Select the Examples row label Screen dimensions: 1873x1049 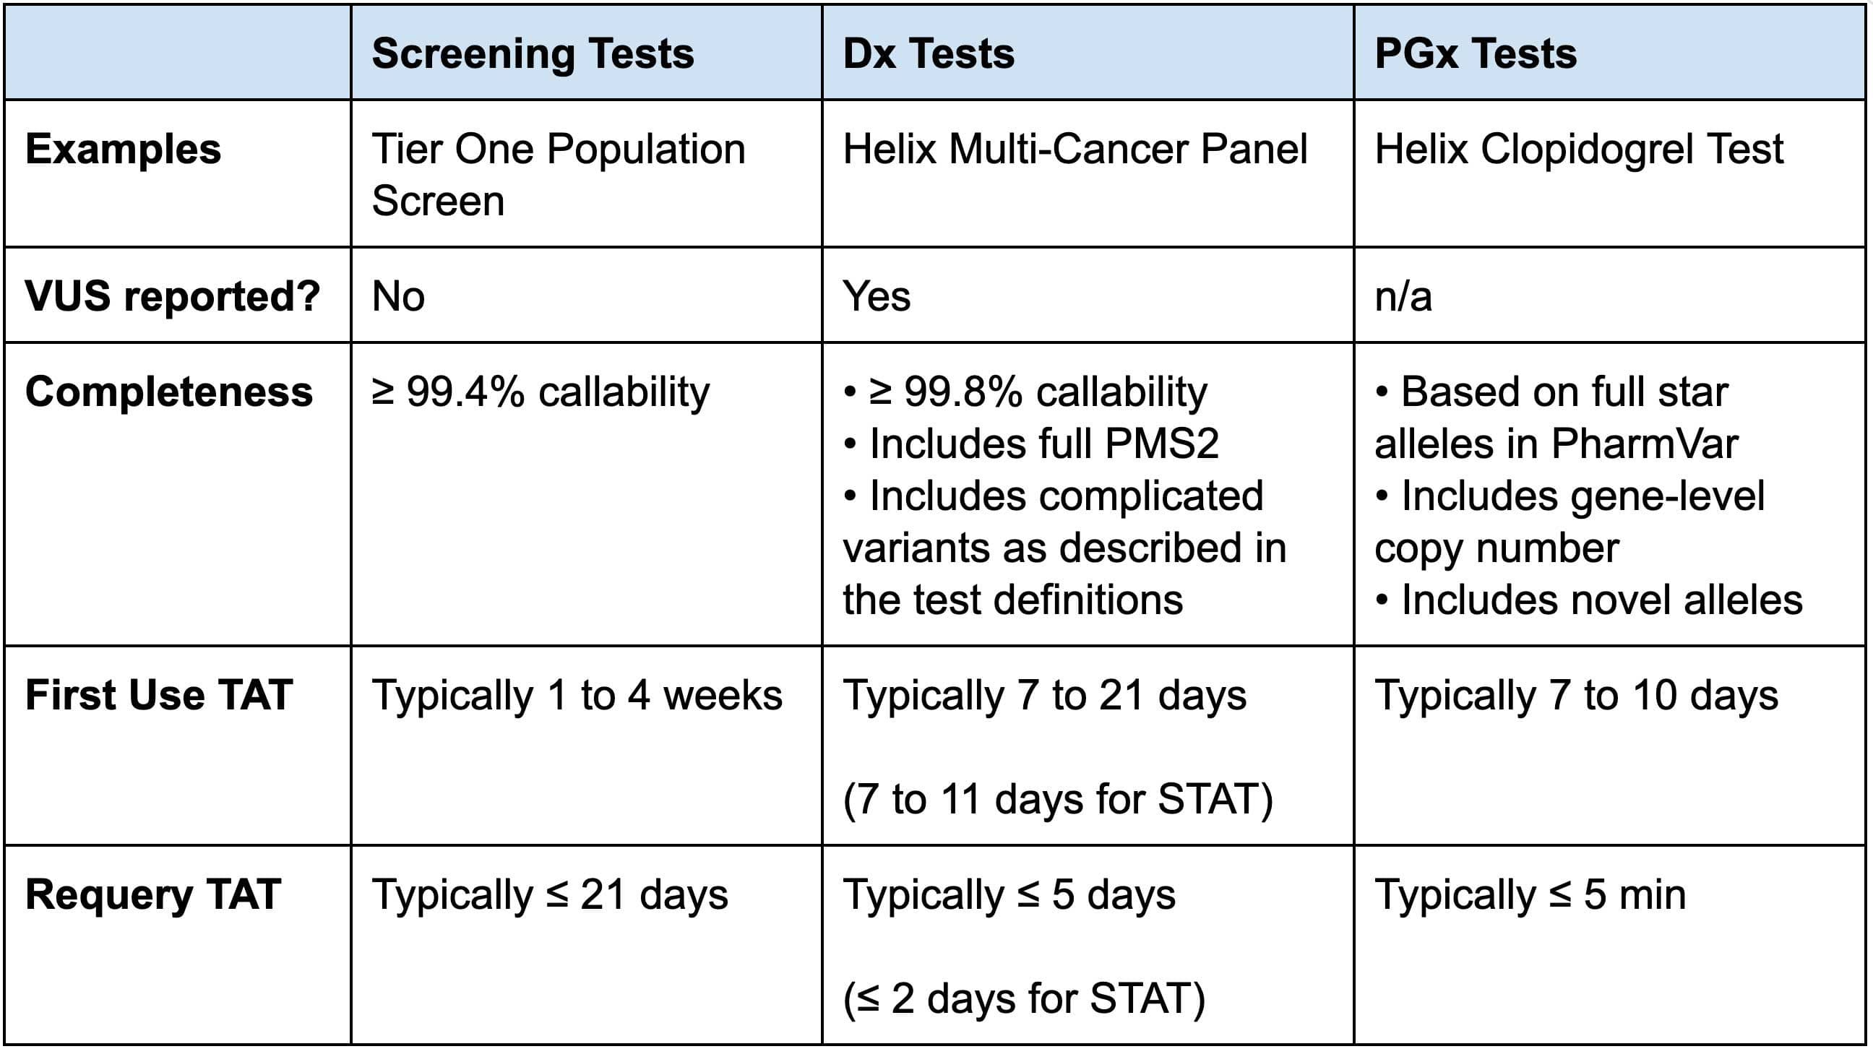(x=123, y=150)
